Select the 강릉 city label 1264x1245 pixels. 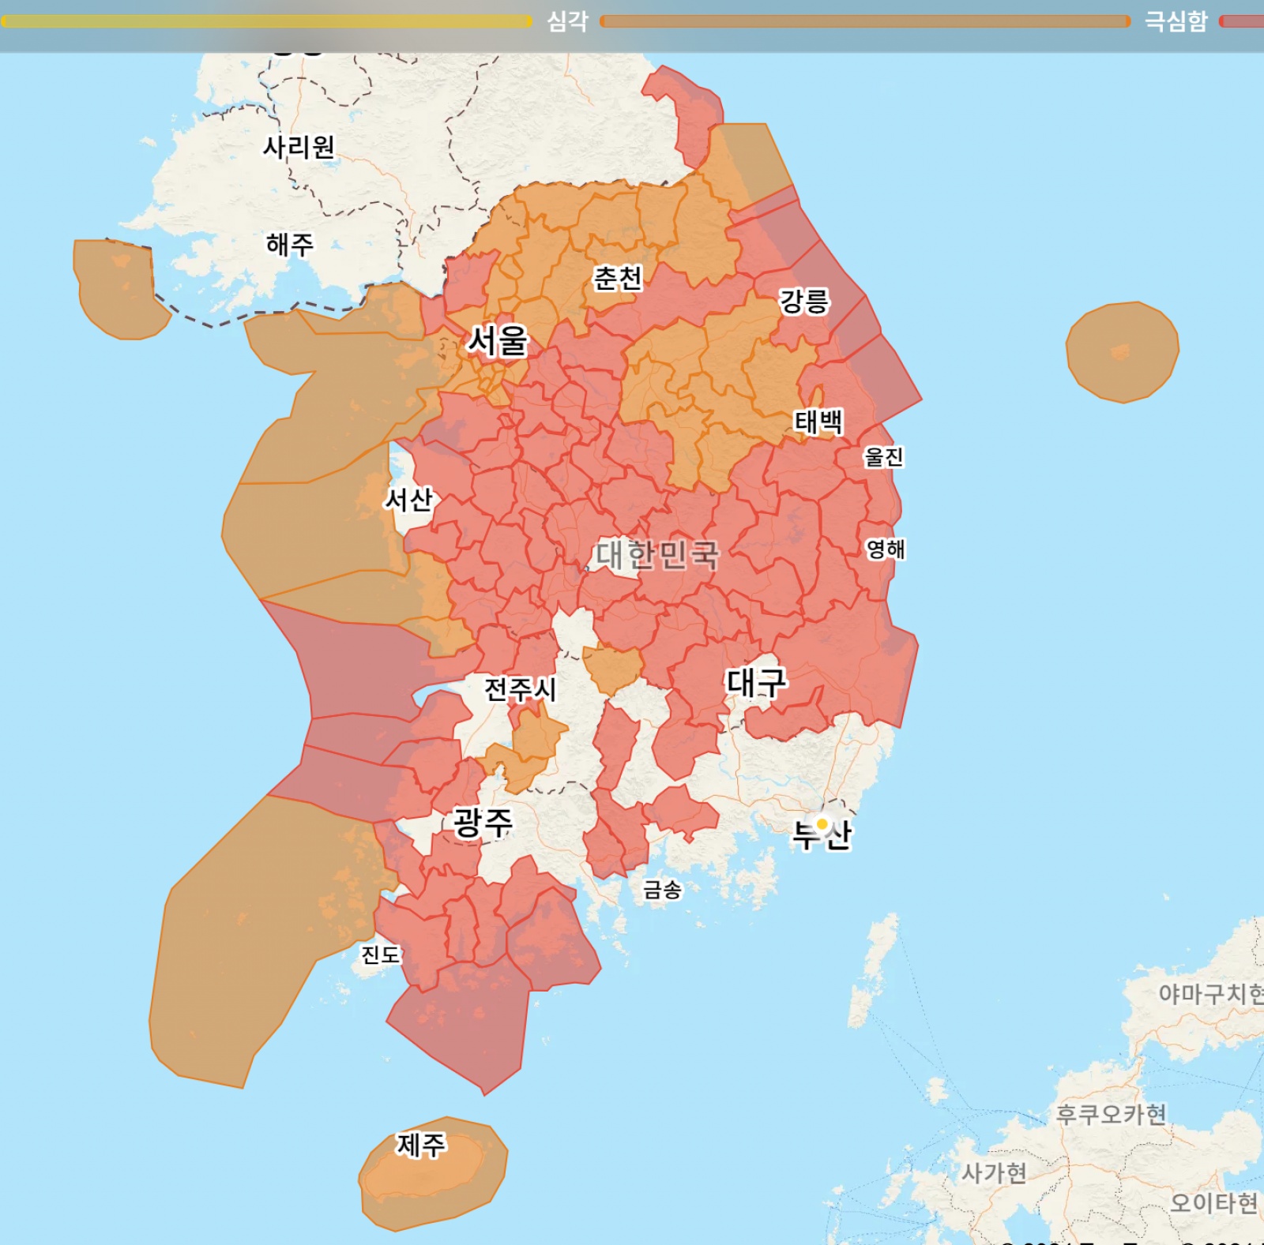(x=804, y=301)
